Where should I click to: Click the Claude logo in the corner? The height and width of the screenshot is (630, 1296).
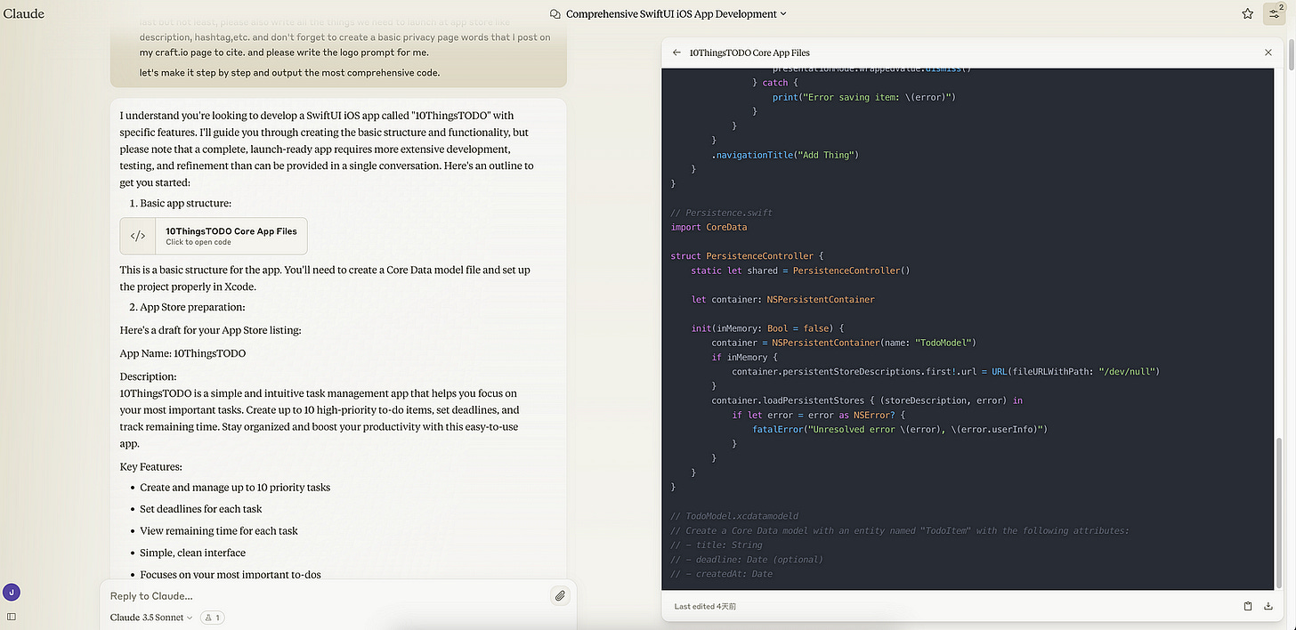(x=23, y=13)
